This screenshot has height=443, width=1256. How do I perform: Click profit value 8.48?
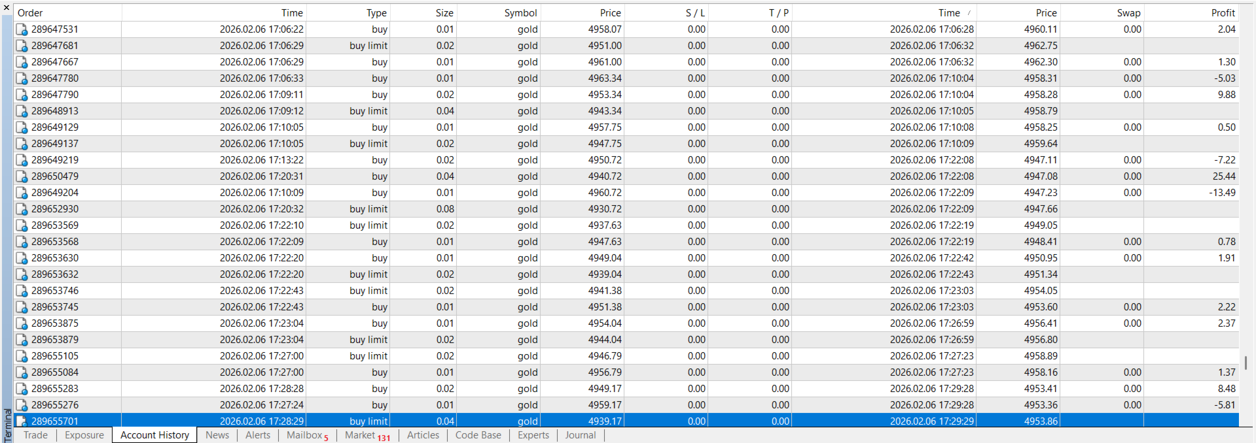tap(1227, 389)
